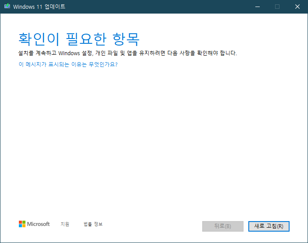Open the 지원 link
This screenshot has width=308, height=243.
(65, 224)
